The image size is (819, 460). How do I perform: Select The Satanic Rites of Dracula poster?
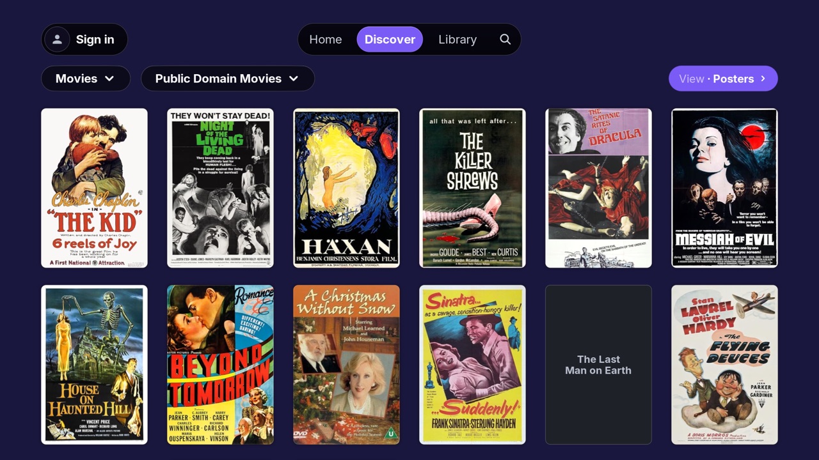coord(598,188)
